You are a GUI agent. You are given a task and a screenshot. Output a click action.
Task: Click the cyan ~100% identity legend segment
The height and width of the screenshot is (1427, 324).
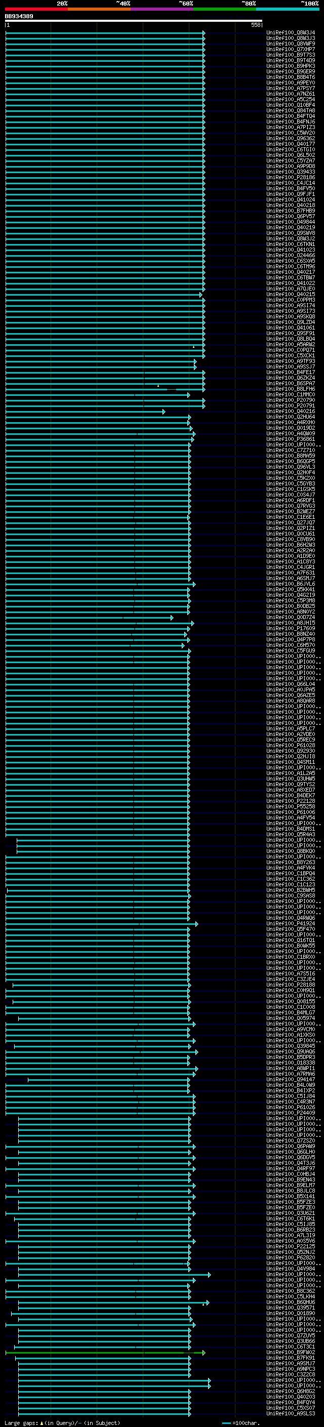(x=288, y=9)
